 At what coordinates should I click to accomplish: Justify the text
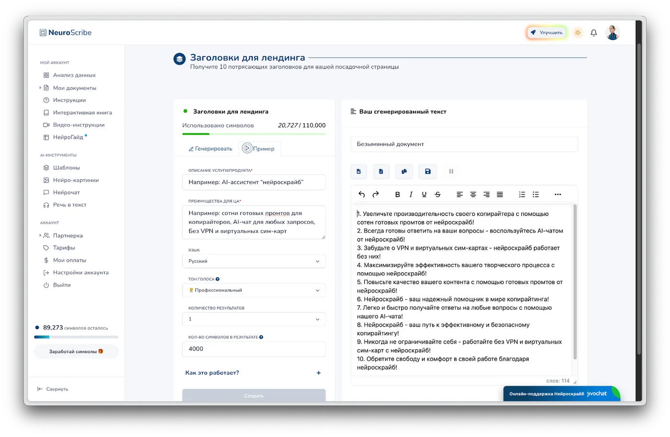[500, 194]
